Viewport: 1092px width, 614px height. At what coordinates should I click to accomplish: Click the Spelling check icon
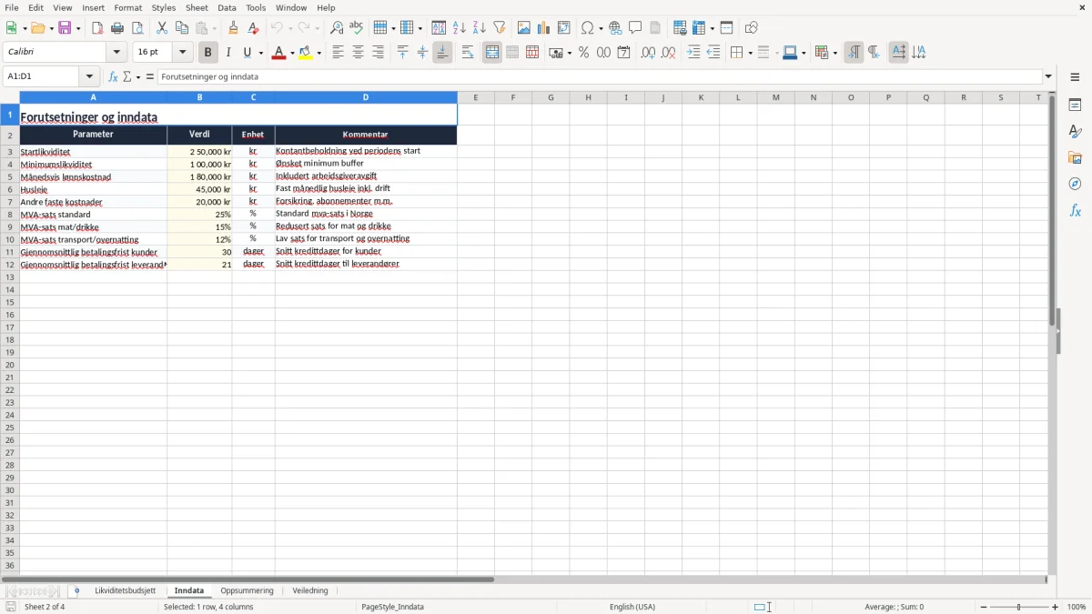click(x=357, y=28)
